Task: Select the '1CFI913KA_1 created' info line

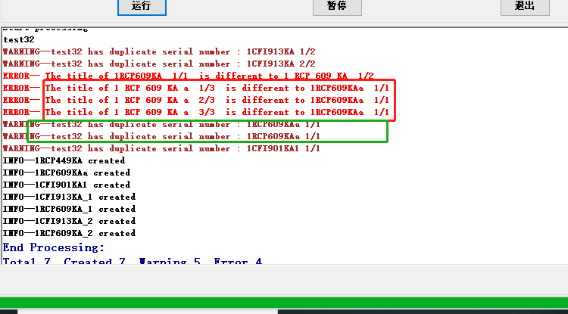Action: tap(70, 197)
